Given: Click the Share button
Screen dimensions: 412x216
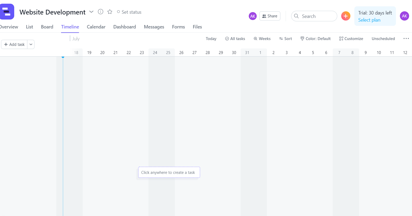Looking at the screenshot, I should pos(270,16).
